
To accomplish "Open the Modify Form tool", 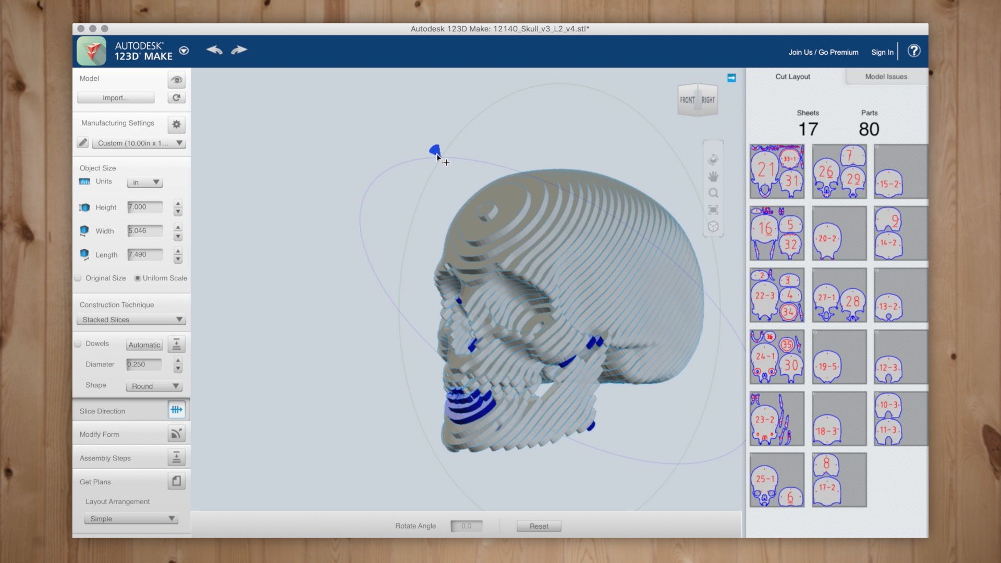I will pos(177,433).
